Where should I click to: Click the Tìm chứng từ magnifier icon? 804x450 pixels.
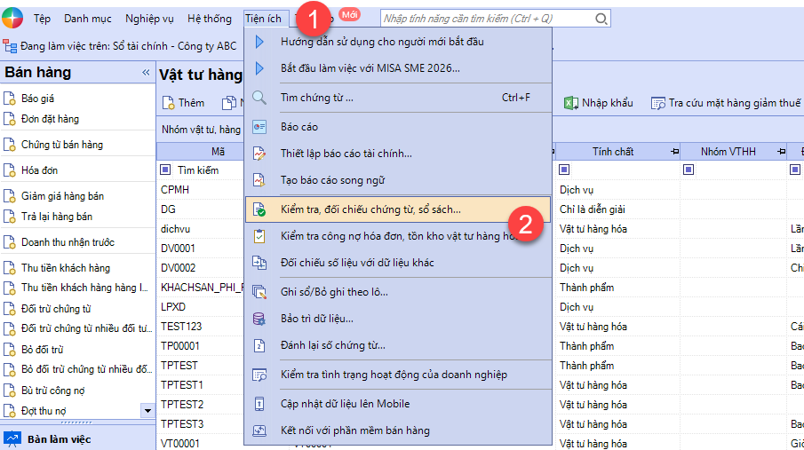pos(259,98)
